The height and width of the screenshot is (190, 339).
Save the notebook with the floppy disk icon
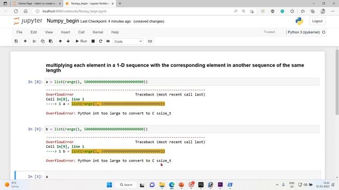pyautogui.click(x=16, y=41)
